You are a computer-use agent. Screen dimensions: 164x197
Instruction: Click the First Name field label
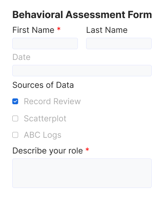pos(33,30)
